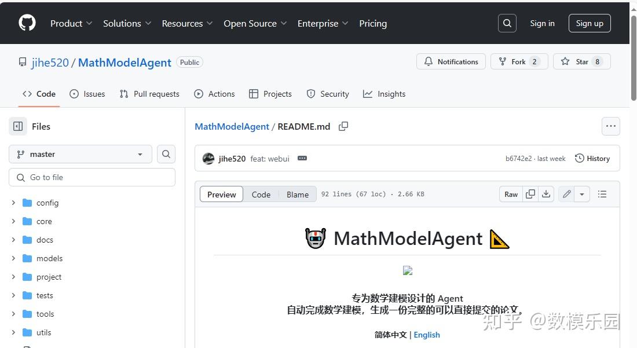This screenshot has height=348, width=637.
Task: Copy the README.md file path icon
Action: click(x=343, y=126)
